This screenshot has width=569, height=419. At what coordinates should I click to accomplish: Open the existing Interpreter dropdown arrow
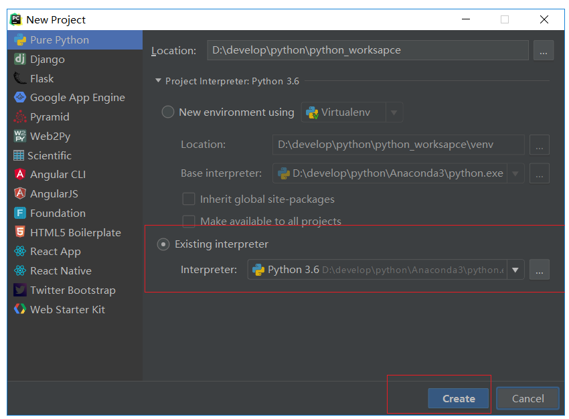pyautogui.click(x=515, y=270)
